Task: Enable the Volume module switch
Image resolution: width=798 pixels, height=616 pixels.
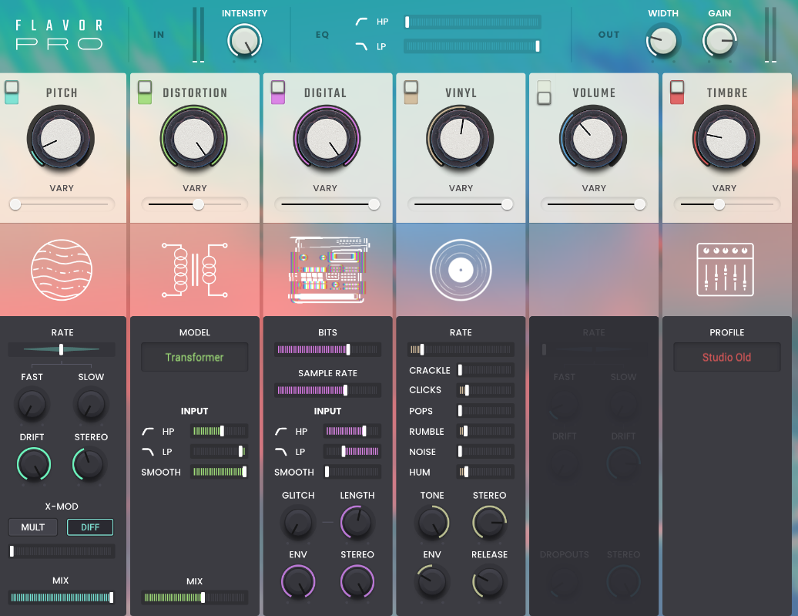Action: (544, 93)
